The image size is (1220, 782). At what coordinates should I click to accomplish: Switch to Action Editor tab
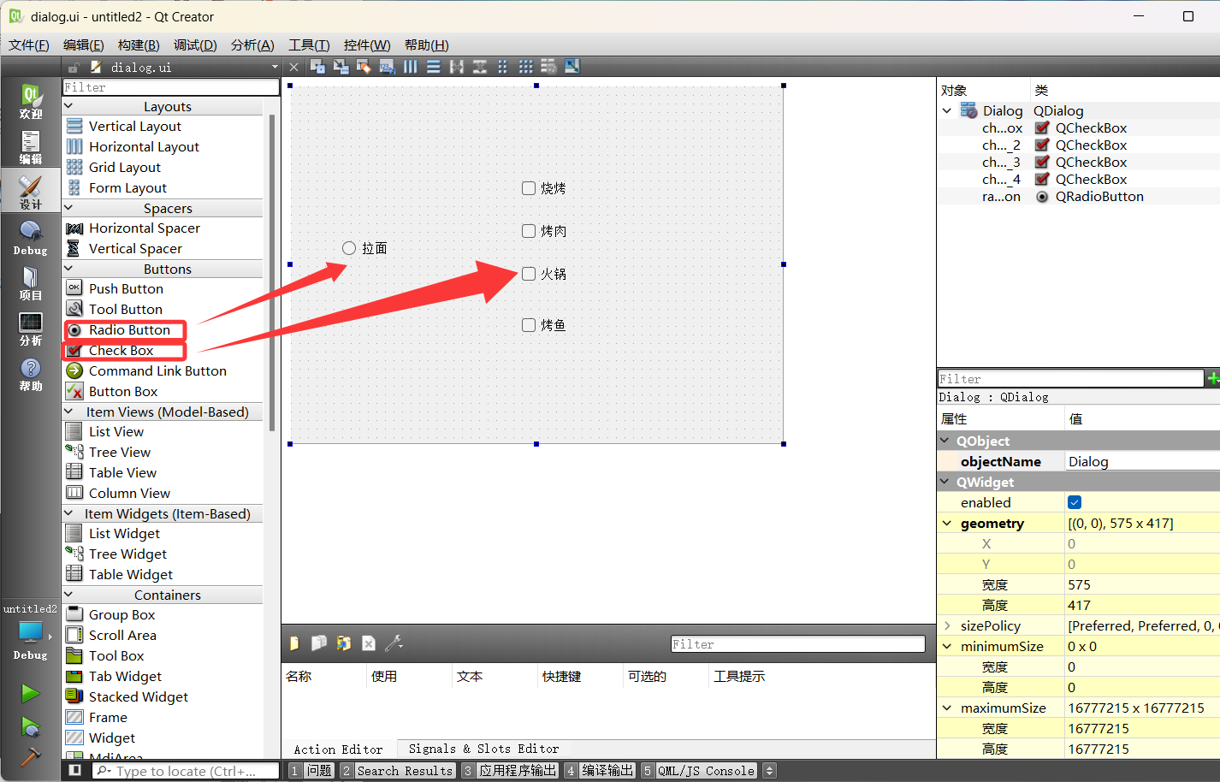click(x=339, y=749)
